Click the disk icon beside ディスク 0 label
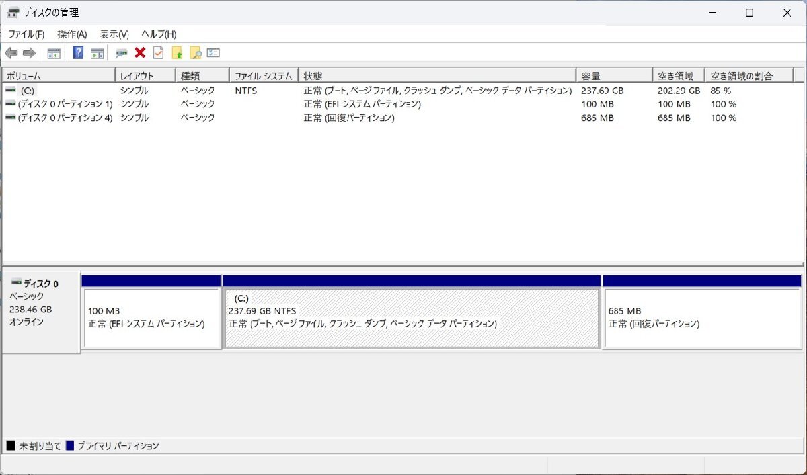Screen dimensions: 807x475 (16, 283)
